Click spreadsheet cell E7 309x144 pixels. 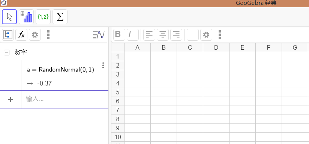[x=242, y=110]
